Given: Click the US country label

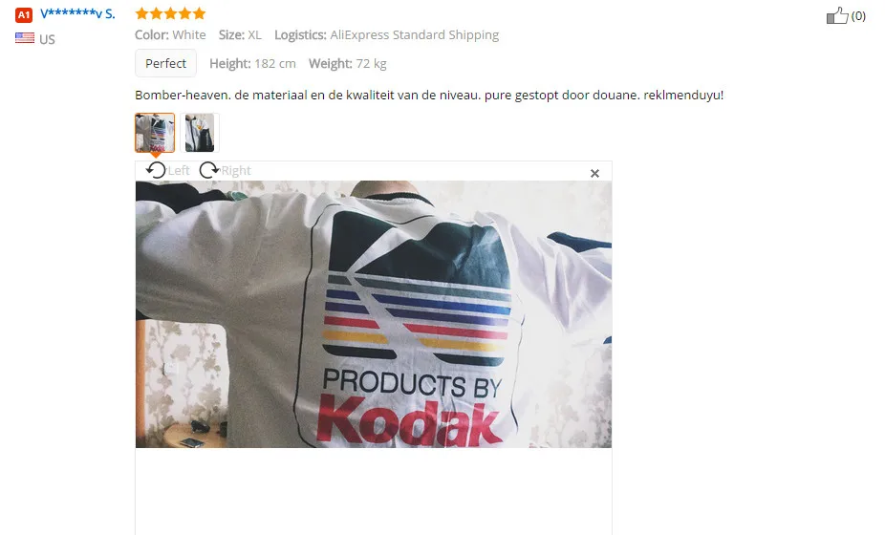Looking at the screenshot, I should [47, 39].
